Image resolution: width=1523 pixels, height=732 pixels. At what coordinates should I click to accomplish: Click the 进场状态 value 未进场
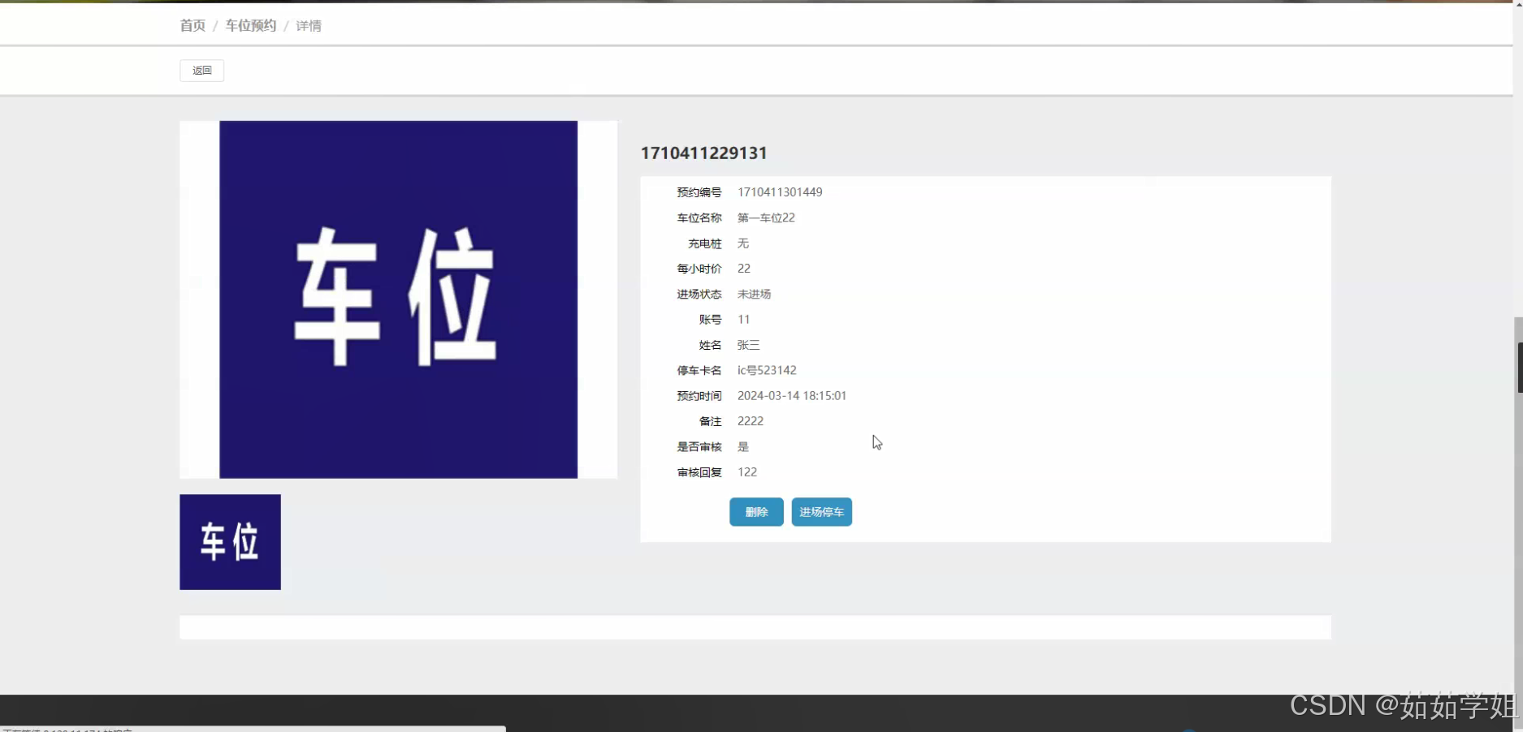click(754, 294)
